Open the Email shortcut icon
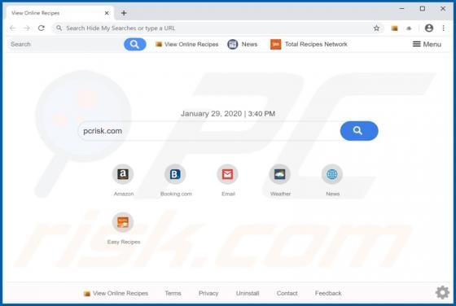The height and width of the screenshot is (306, 456). [x=227, y=174]
